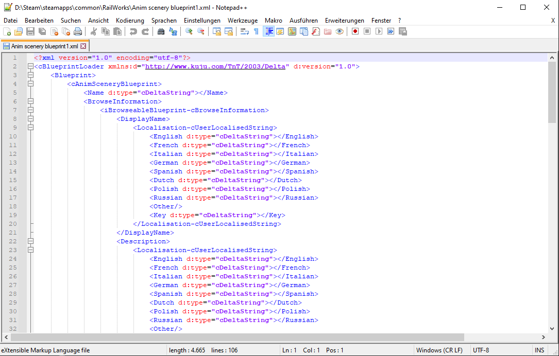Viewport: 559px width, 356px height.
Task: Click Windows (CR LF) in status bar
Action: click(439, 350)
